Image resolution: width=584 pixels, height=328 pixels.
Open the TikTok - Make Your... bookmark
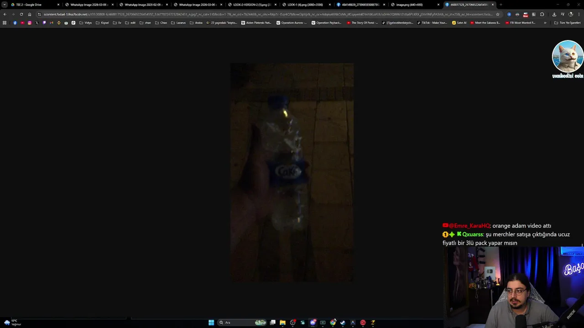[432, 23]
